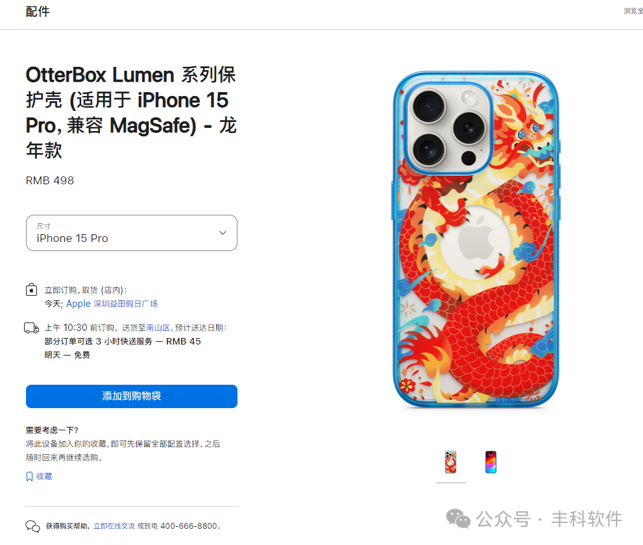Click 收藏 to save this item
Viewport: 643px width, 545px height.
[44, 476]
